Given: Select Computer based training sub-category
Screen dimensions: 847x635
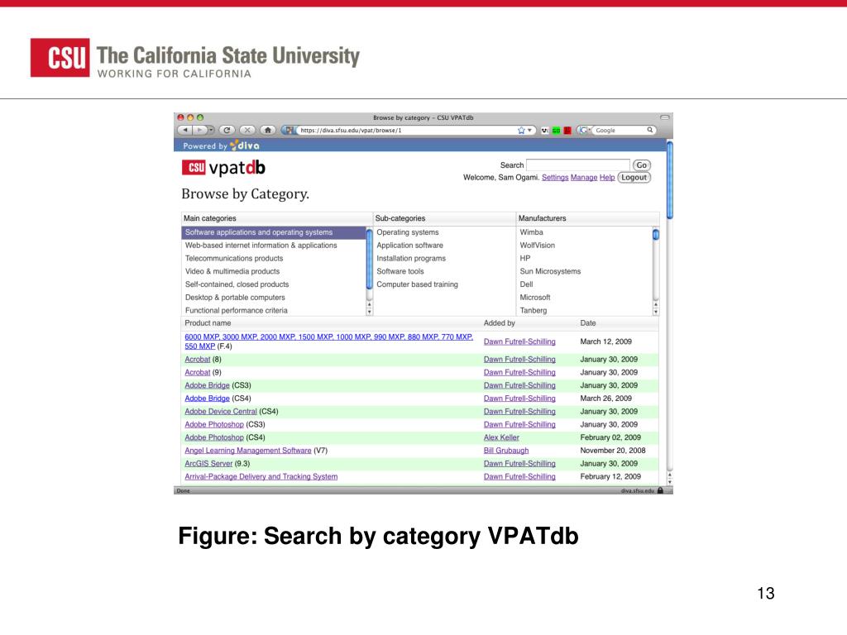Looking at the screenshot, I should tap(417, 284).
